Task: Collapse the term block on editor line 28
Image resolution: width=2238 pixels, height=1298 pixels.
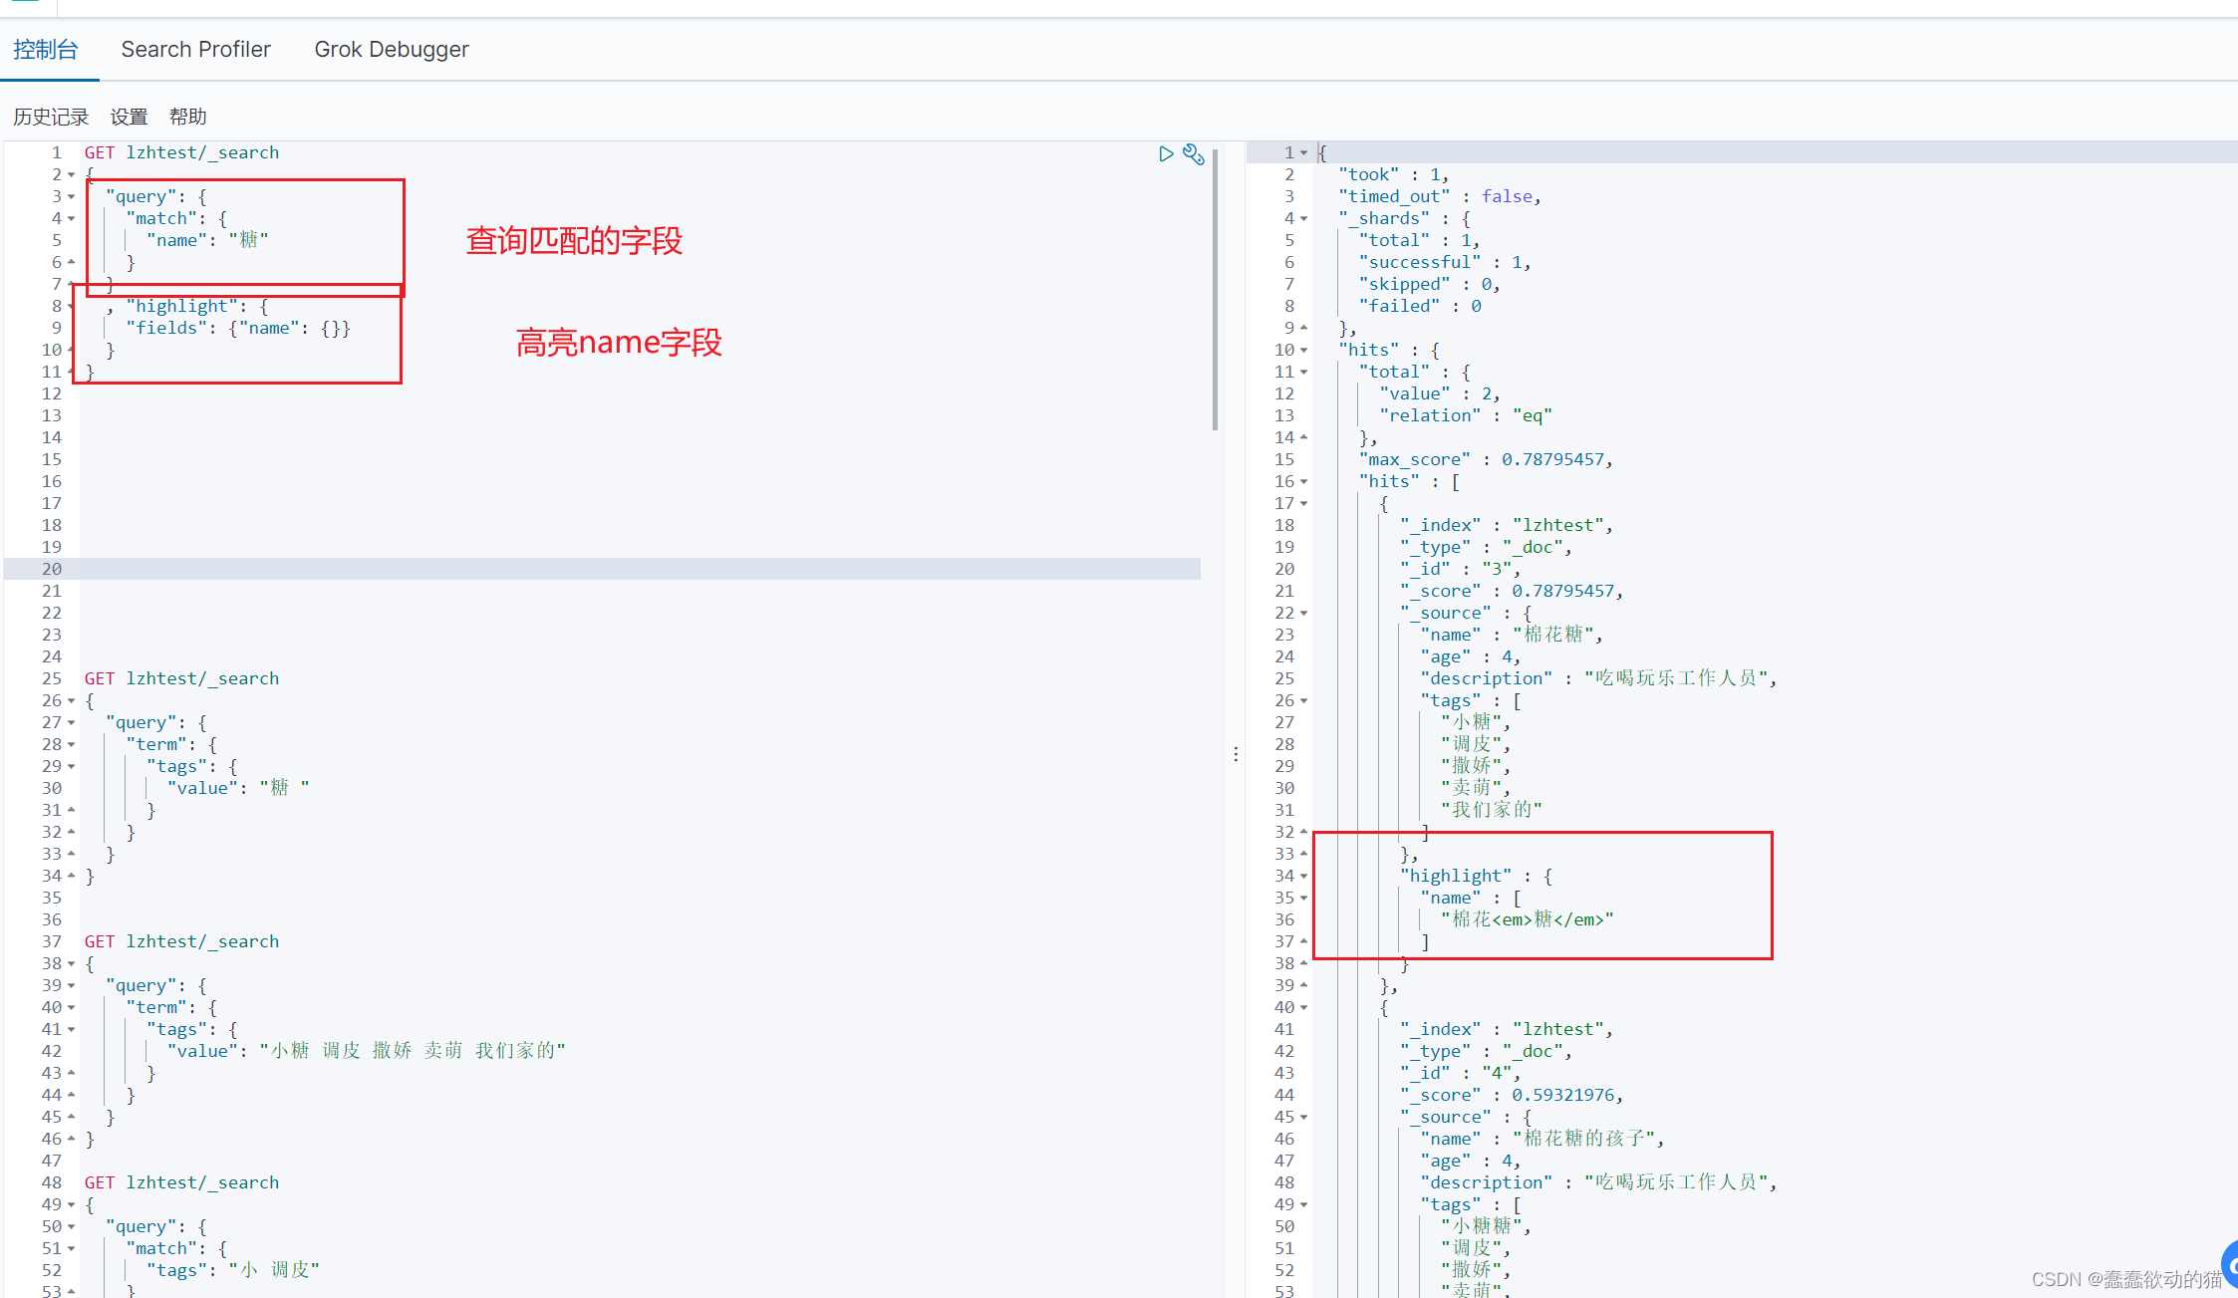Action: click(72, 744)
